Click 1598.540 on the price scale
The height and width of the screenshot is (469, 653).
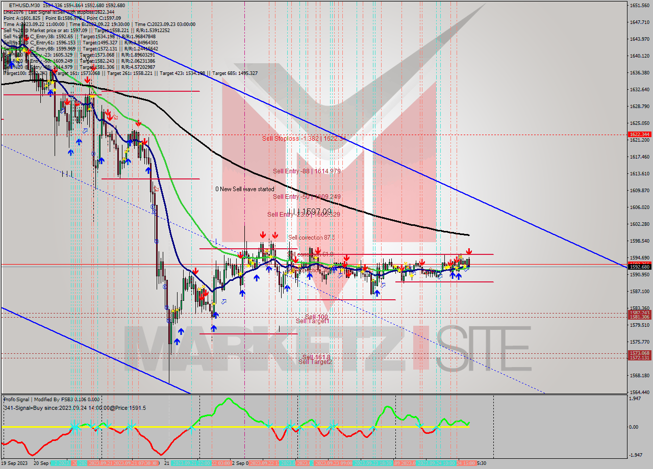(x=639, y=241)
